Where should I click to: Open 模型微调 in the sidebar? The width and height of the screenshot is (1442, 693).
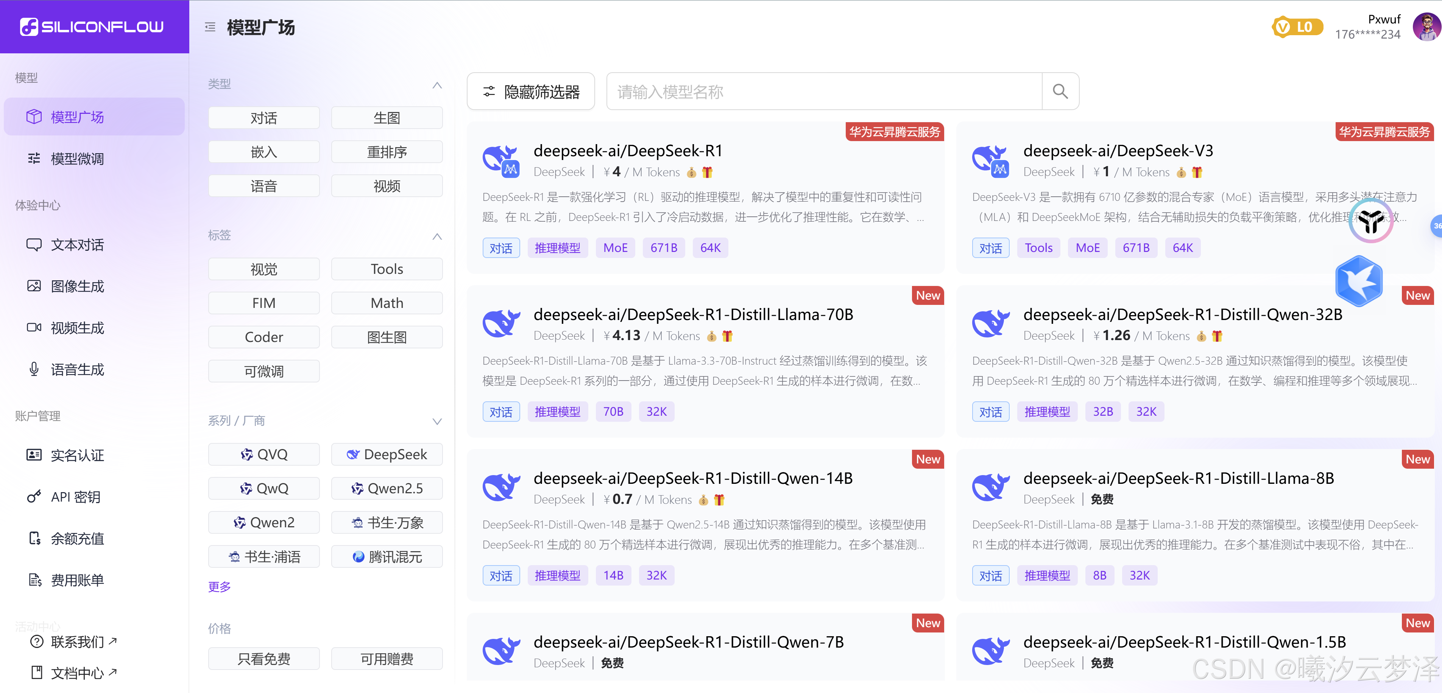coord(77,159)
